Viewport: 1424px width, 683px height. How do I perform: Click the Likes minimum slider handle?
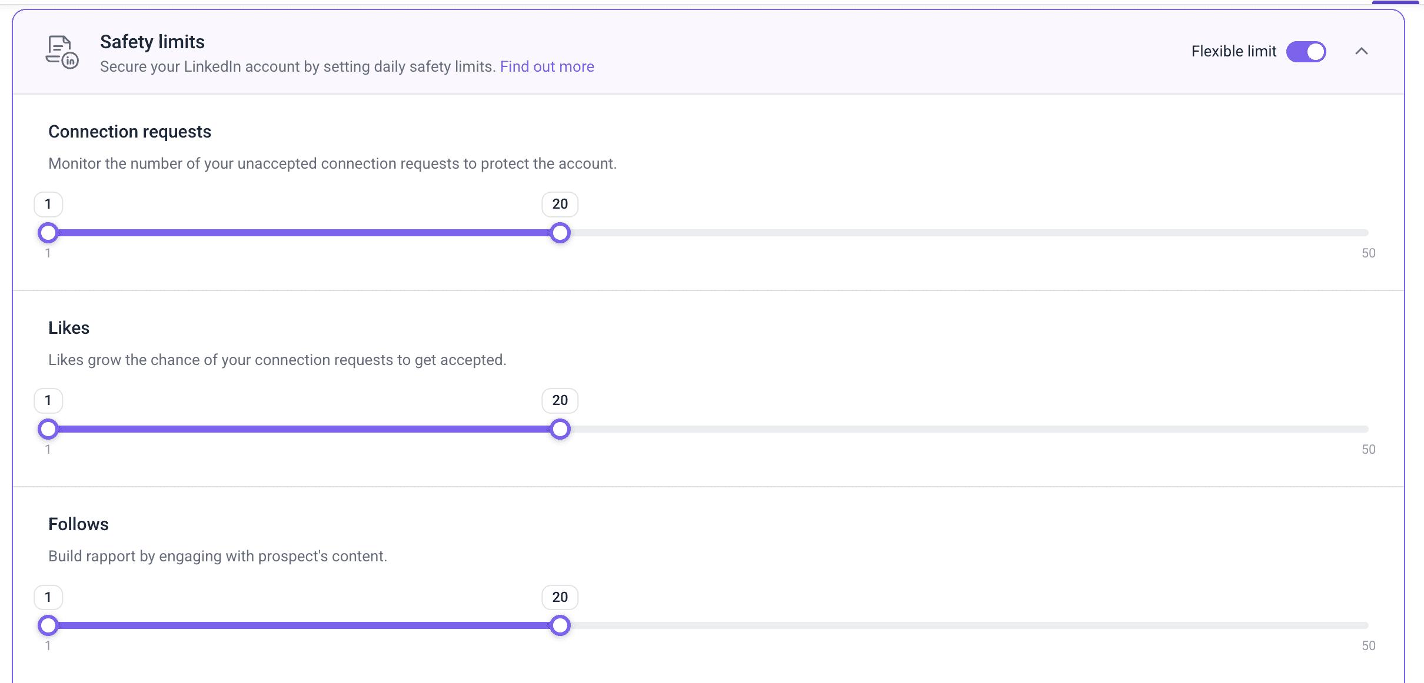point(48,429)
